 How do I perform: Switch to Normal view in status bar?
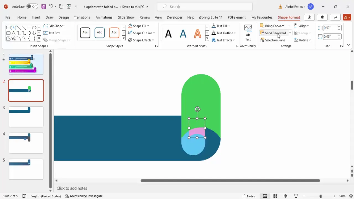coord(265,196)
